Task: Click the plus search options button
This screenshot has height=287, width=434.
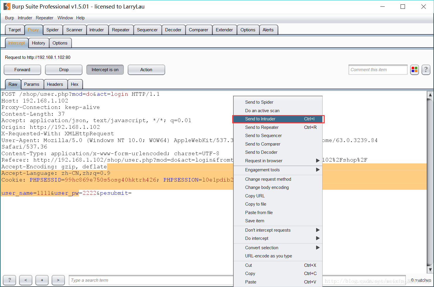Action: pos(42,280)
